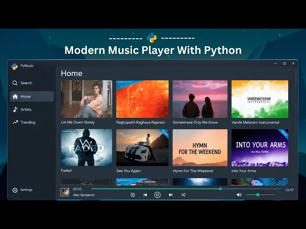Click the 'PyMusic' app title text
306x229 pixels.
coord(27,66)
